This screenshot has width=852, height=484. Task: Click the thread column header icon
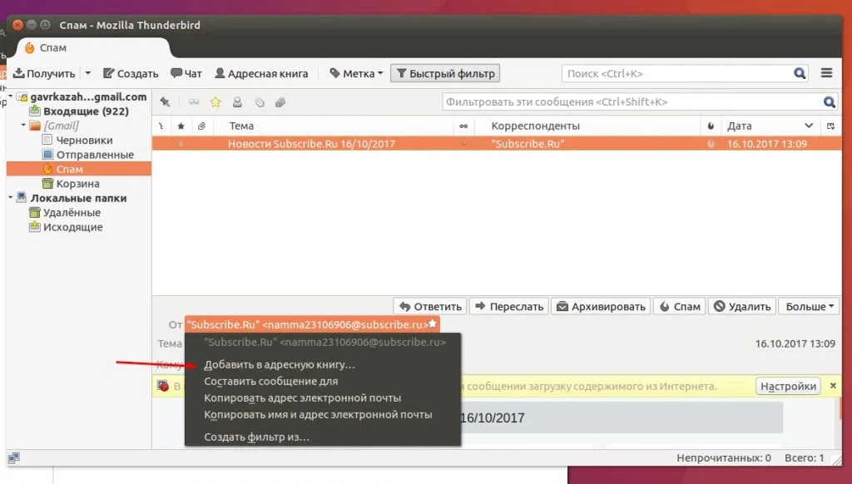point(161,126)
